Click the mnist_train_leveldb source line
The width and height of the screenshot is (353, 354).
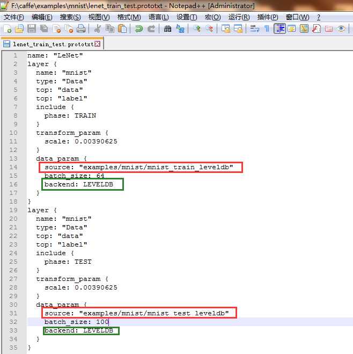tap(139, 167)
